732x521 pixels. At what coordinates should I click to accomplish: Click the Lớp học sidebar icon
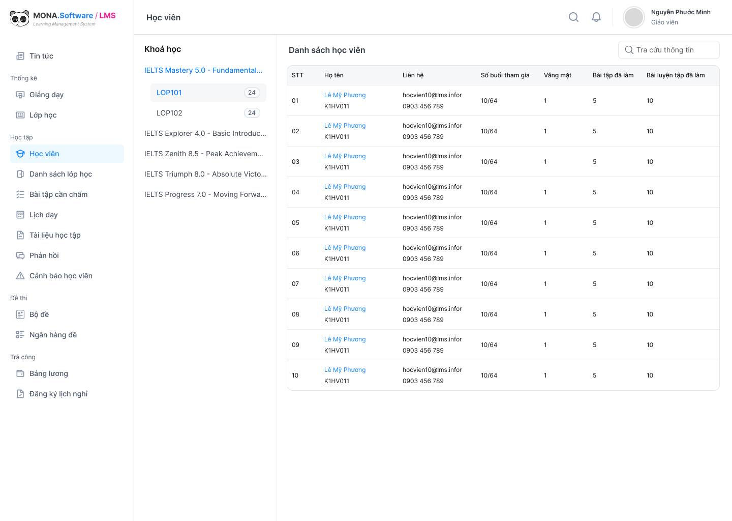20,115
